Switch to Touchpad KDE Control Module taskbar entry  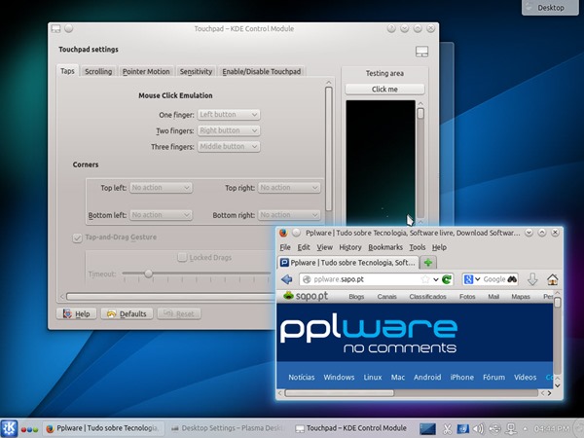pyautogui.click(x=352, y=428)
